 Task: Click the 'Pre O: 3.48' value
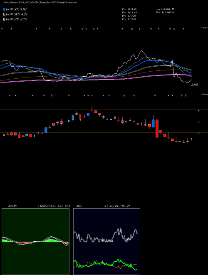[129, 9]
